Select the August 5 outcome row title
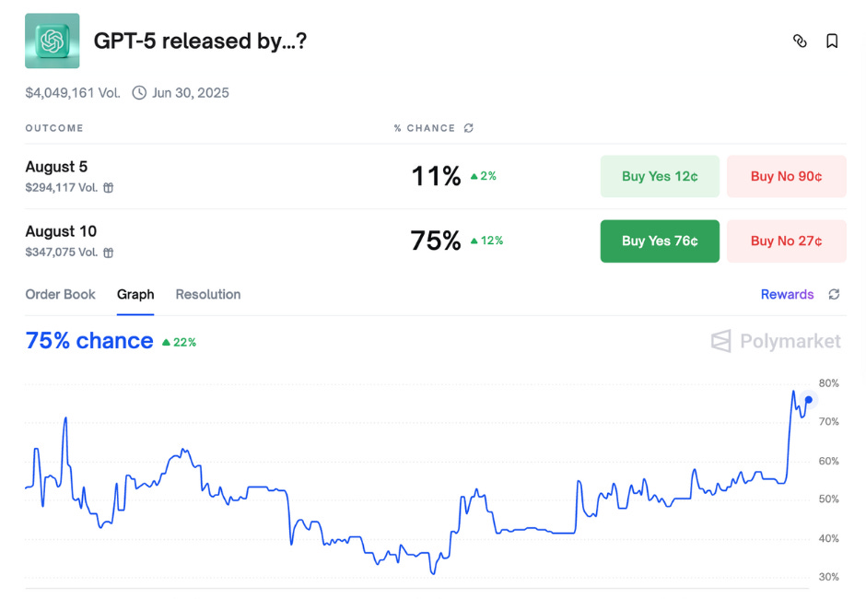This screenshot has width=866, height=599. [x=56, y=167]
